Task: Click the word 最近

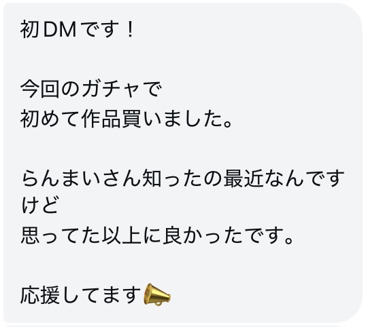Action: (243, 179)
